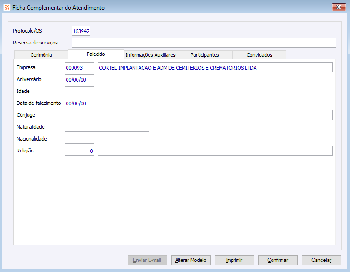Click the Imprimir button
The width and height of the screenshot is (350, 272).
click(x=234, y=260)
